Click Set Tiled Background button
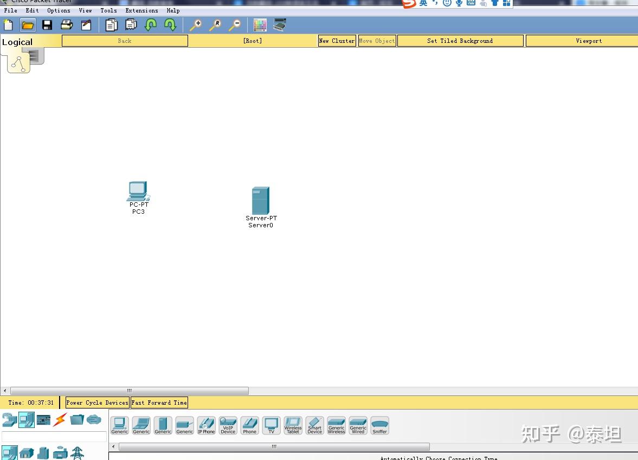The width and height of the screenshot is (638, 460). tap(460, 41)
